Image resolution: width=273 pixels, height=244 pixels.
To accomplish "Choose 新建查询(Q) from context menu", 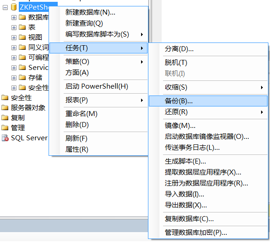I will [98, 23].
